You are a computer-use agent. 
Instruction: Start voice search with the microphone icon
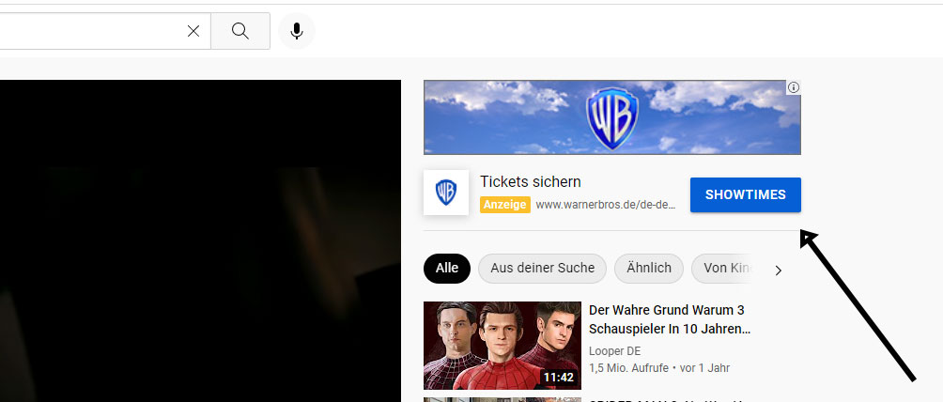click(x=297, y=31)
